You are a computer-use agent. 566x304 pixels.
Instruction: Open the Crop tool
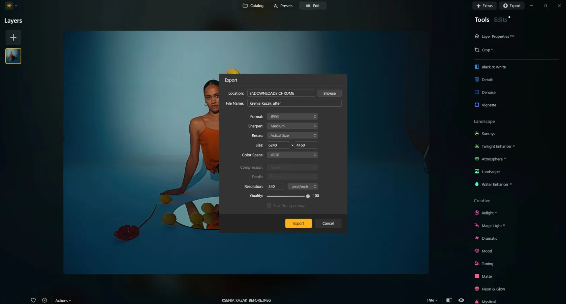pyautogui.click(x=485, y=50)
